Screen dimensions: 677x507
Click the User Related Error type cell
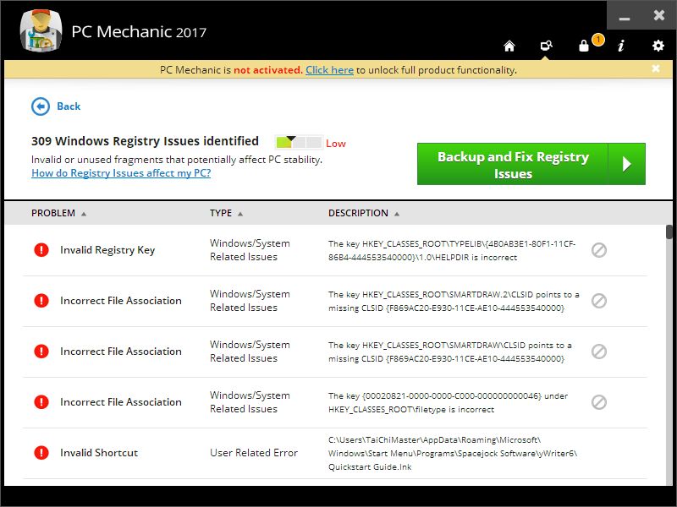[254, 453]
